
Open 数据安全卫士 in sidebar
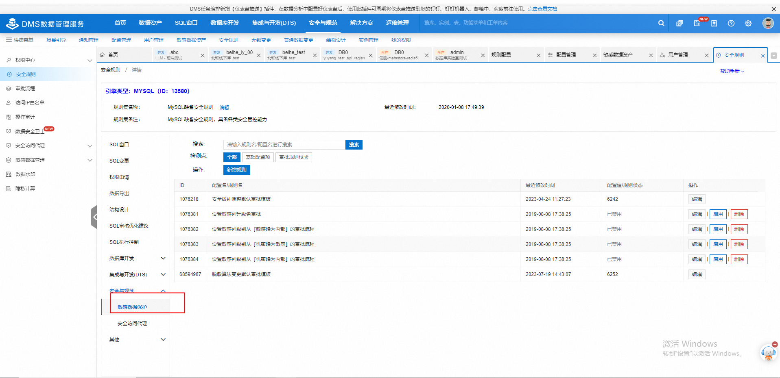click(x=30, y=131)
